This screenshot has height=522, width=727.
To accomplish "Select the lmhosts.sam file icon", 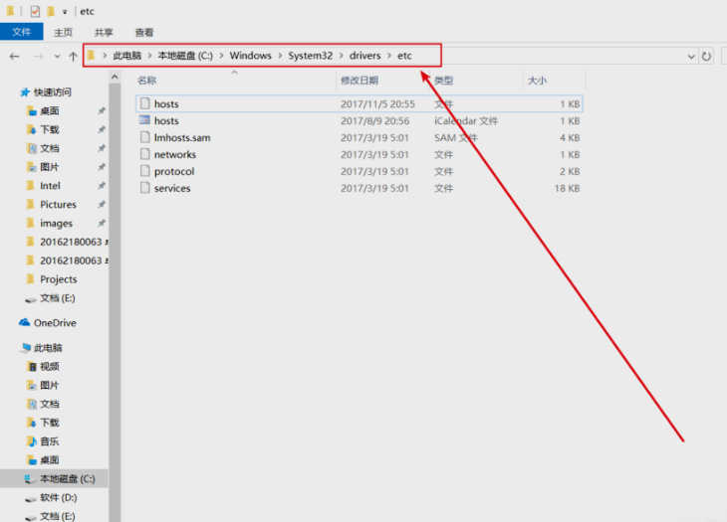I will 144,137.
